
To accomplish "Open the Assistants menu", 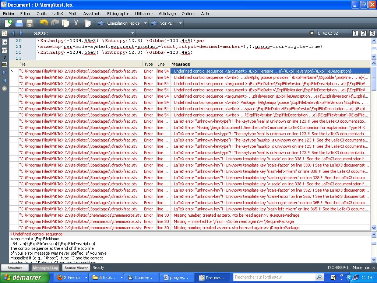I will [x=92, y=14].
